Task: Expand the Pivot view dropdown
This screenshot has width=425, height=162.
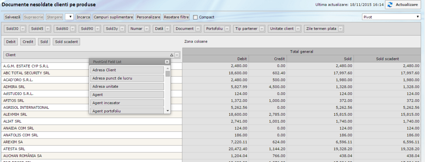Action: point(418,17)
